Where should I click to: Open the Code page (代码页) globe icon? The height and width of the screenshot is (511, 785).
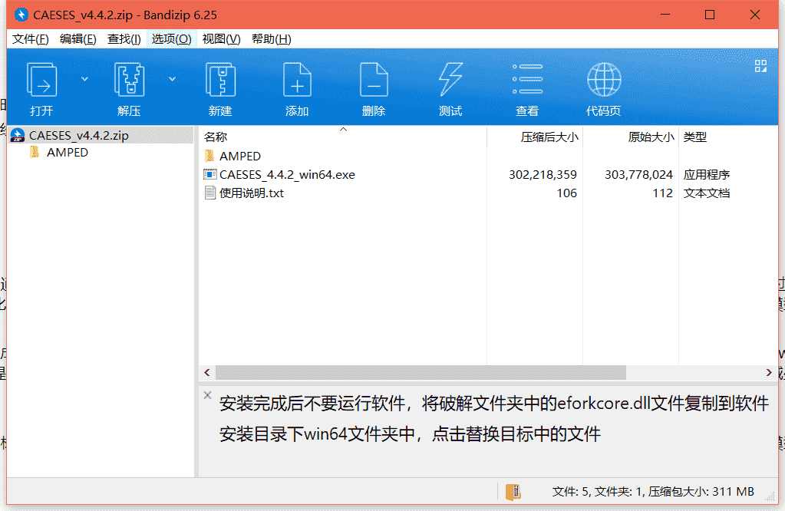[x=604, y=80]
